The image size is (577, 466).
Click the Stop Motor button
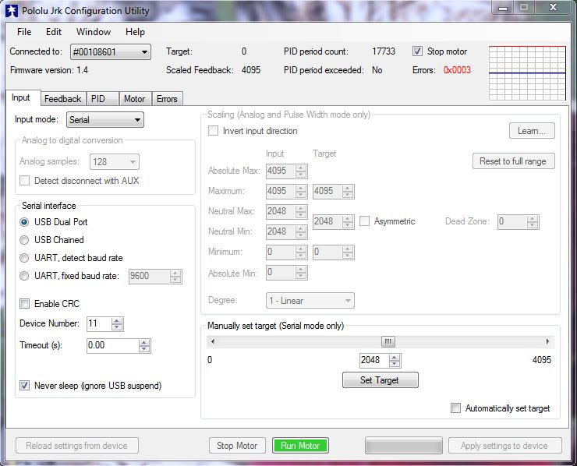pos(237,446)
